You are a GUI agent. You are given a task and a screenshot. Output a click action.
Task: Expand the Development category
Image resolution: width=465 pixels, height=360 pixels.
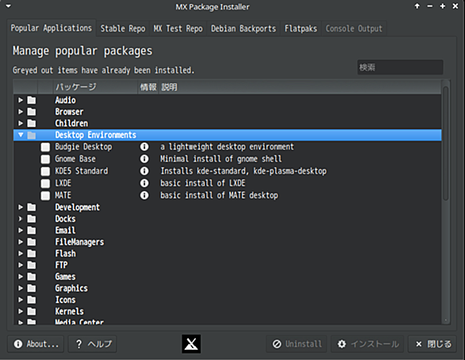21,207
